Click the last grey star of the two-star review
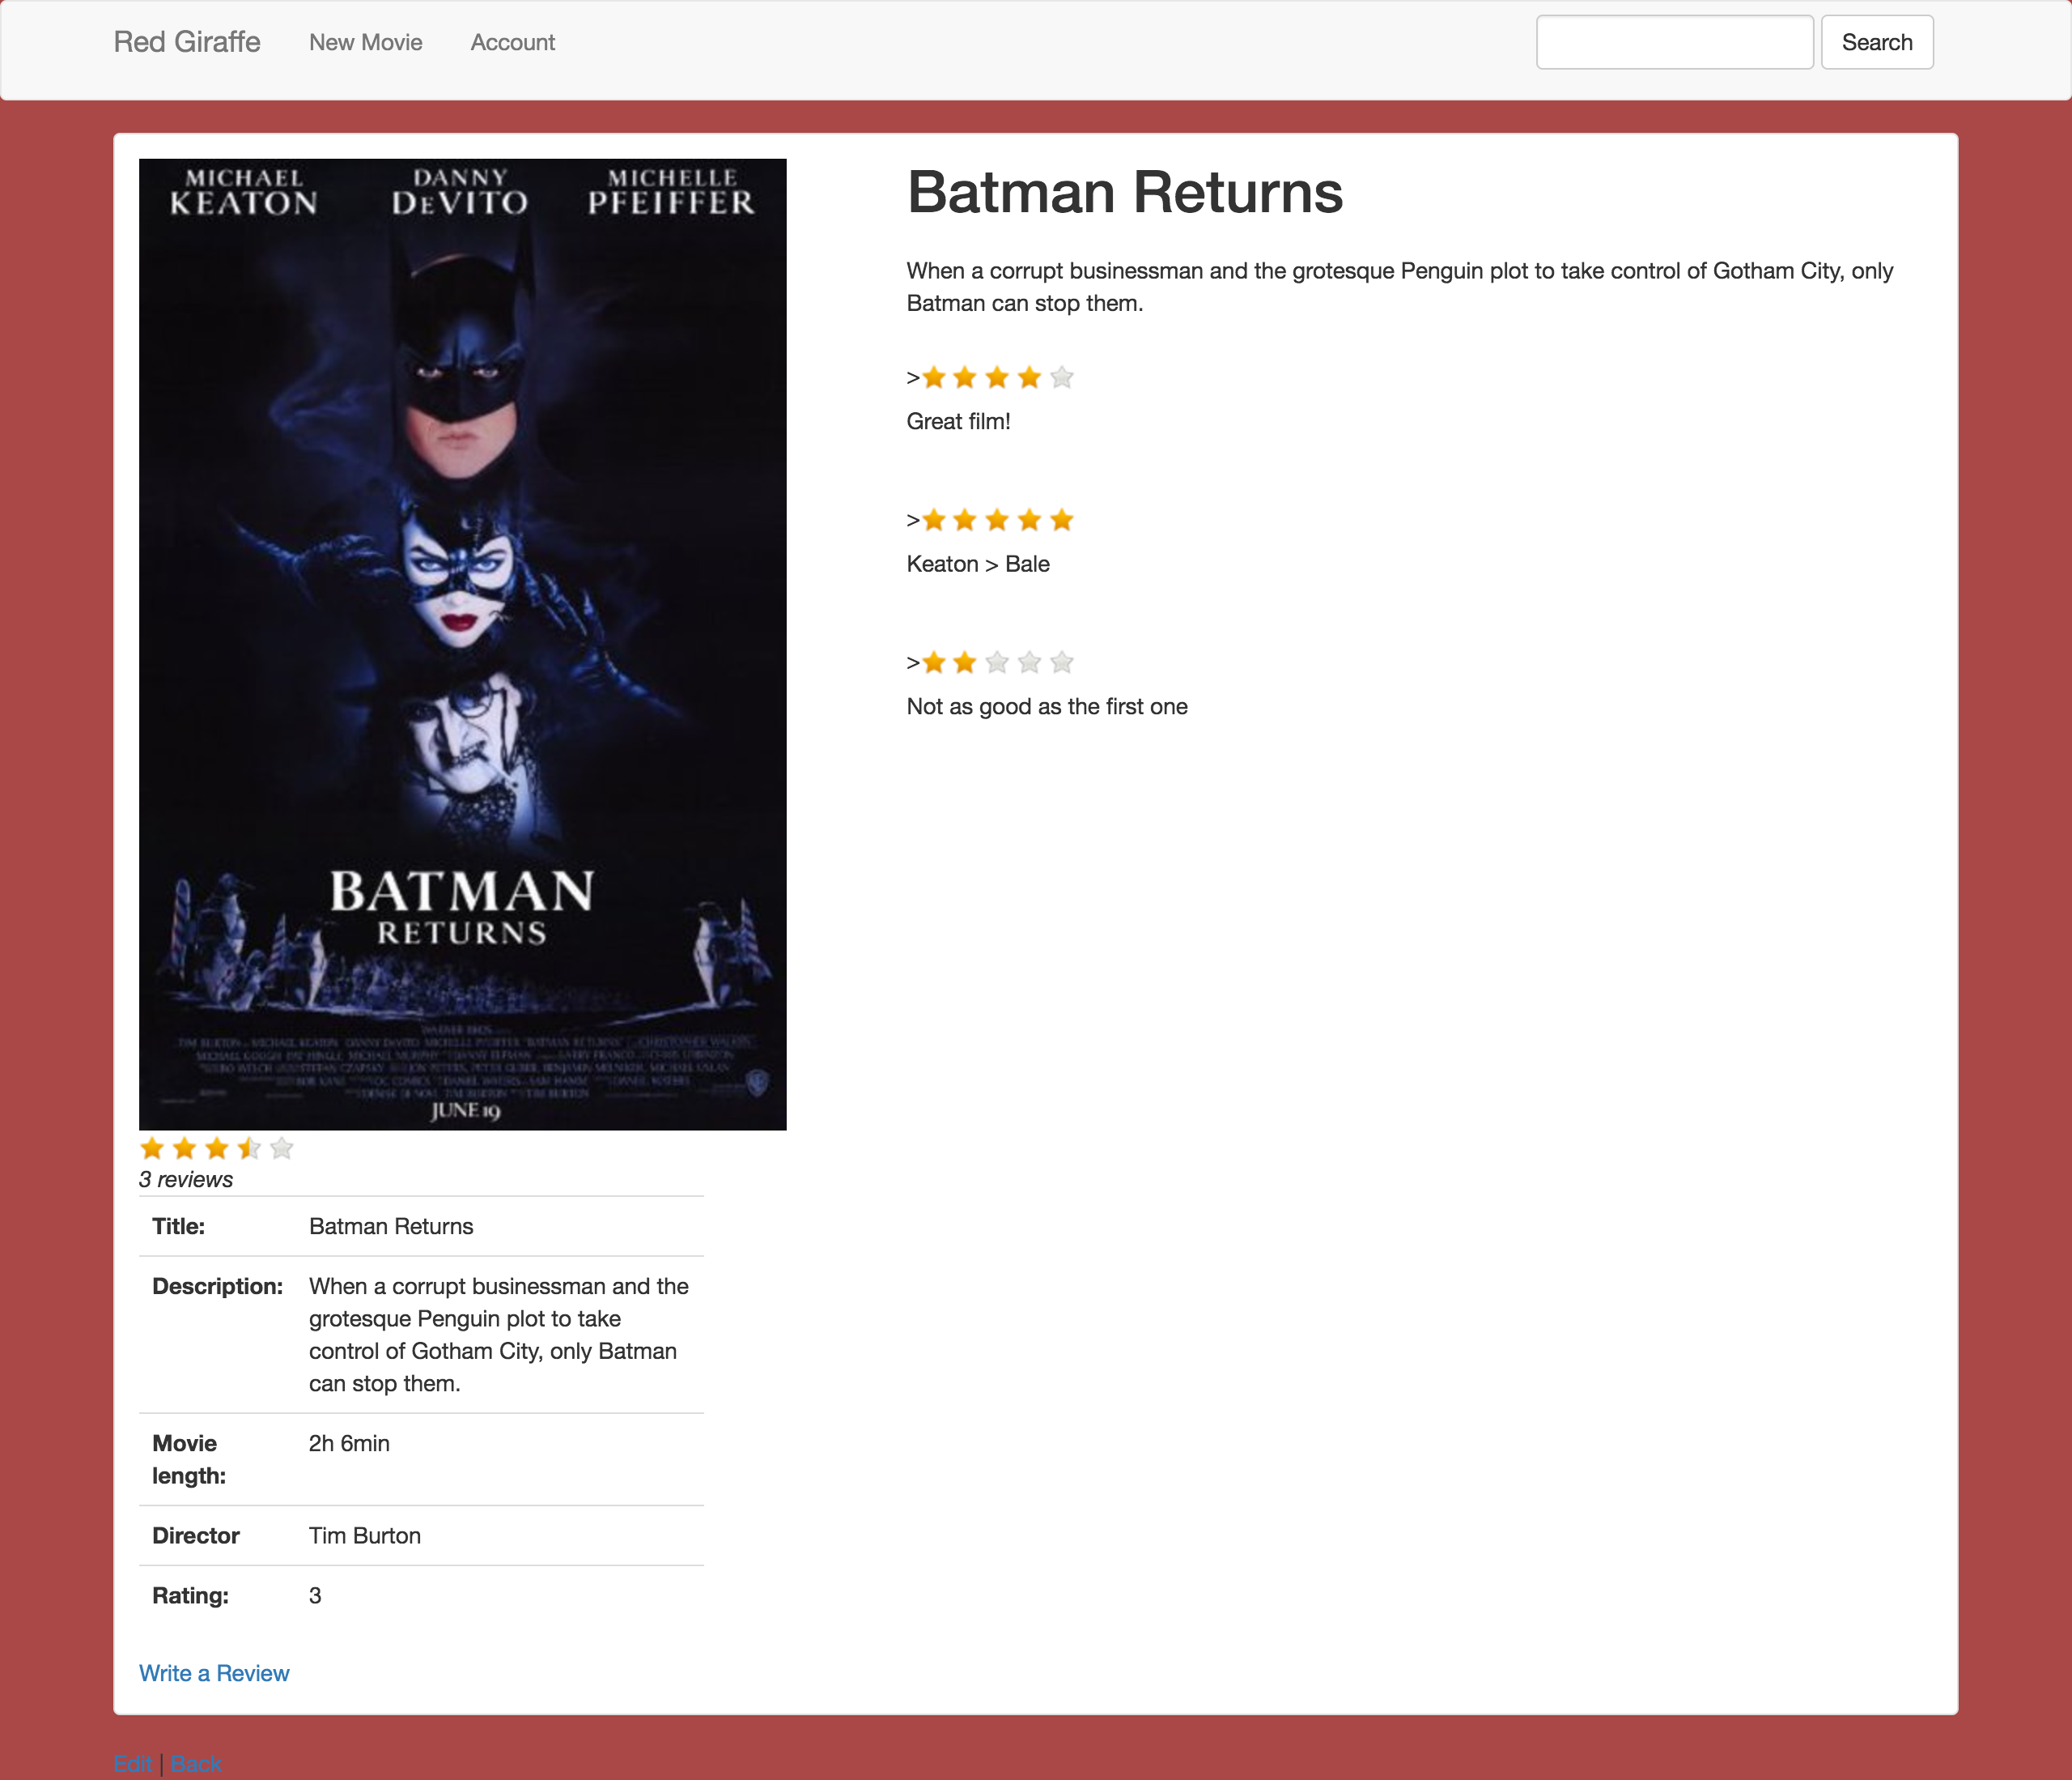Screen dimensions: 2072x1780 pyautogui.click(x=1062, y=662)
